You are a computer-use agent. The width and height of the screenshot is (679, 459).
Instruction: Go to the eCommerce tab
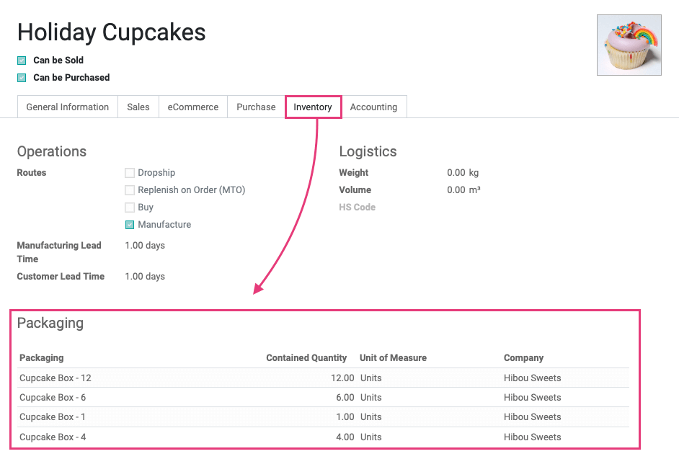[x=193, y=107]
